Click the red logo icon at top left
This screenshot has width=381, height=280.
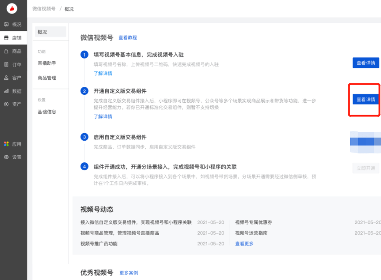(x=13, y=8)
